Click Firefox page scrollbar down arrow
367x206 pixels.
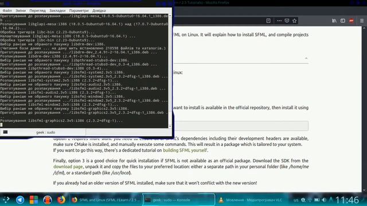[x=364, y=190]
